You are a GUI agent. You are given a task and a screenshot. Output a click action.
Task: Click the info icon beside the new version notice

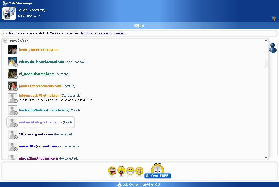pos(5,33)
